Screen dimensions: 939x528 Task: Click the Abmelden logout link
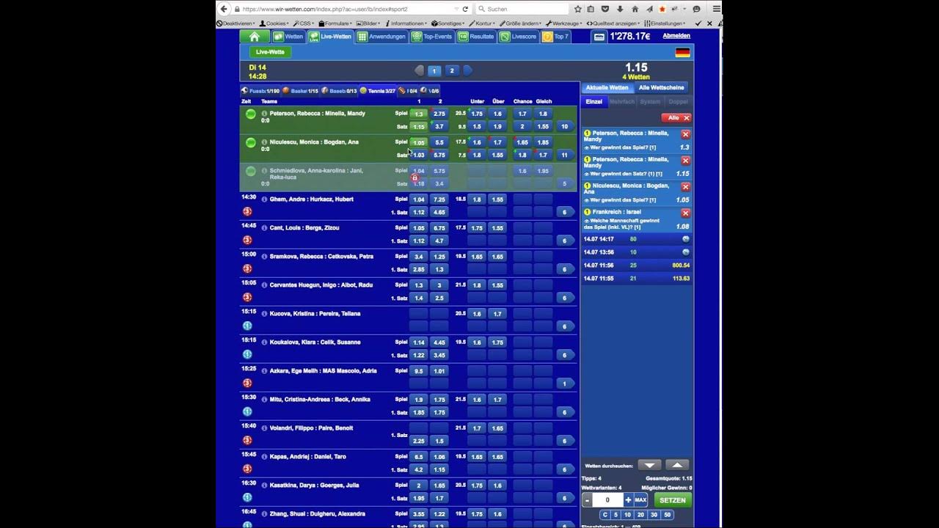(x=676, y=35)
